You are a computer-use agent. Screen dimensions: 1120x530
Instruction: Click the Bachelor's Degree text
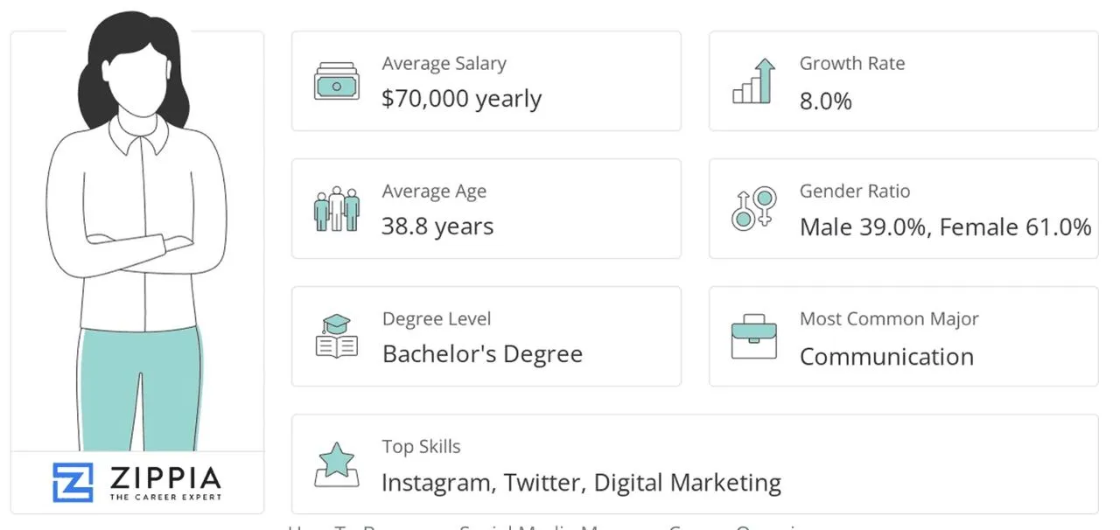point(482,354)
